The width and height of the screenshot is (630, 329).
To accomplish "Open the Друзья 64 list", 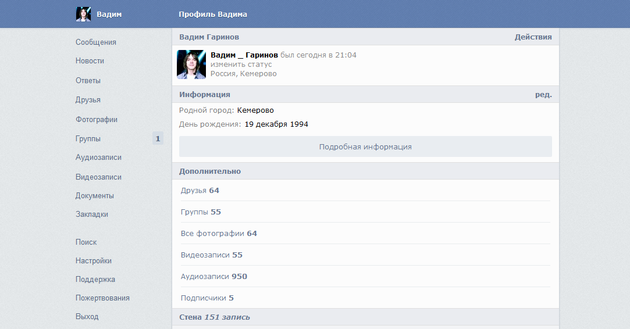I will click(x=200, y=190).
